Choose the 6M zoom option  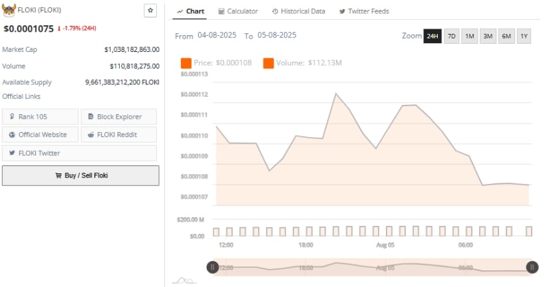506,36
